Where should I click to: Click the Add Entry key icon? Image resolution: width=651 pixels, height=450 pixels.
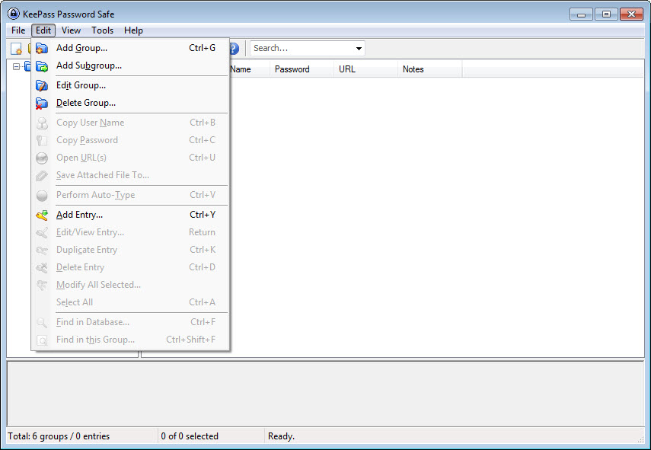tap(42, 215)
